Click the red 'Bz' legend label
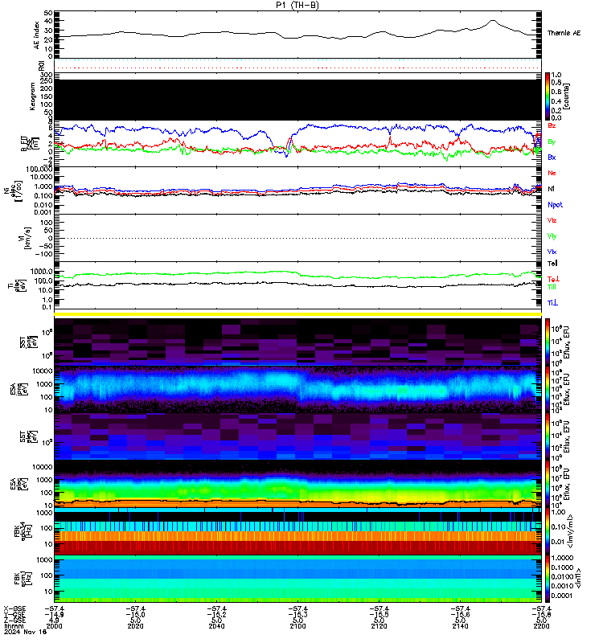The height and width of the screenshot is (643, 603). (x=552, y=125)
